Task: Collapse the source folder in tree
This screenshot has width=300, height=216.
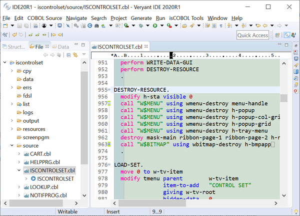Action: point(12,145)
